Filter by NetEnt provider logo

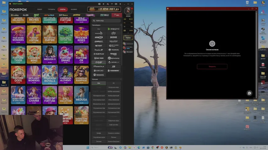coord(99,46)
